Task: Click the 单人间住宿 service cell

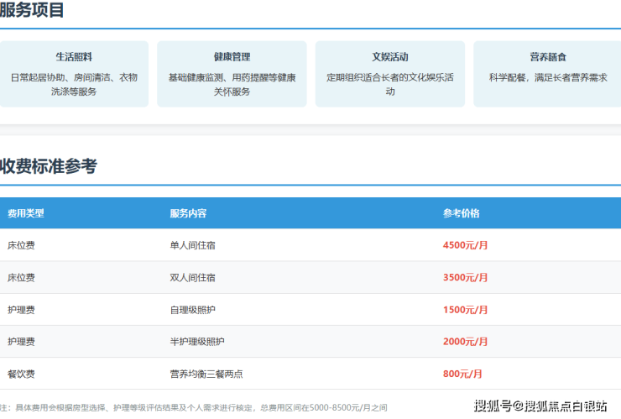Action: coord(192,245)
